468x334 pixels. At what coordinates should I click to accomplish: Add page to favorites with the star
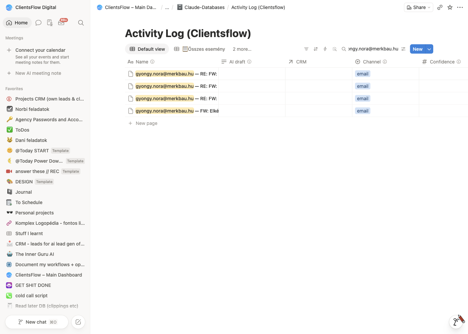450,7
